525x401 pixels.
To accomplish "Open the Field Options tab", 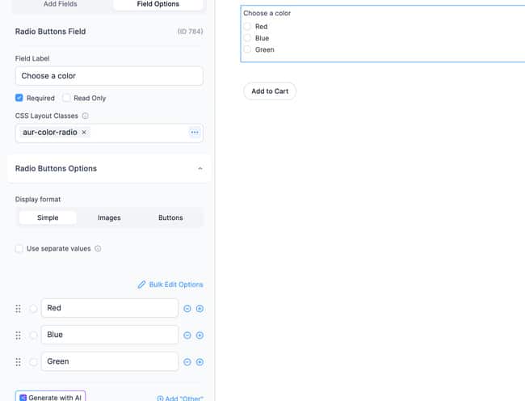I will pyautogui.click(x=157, y=4).
